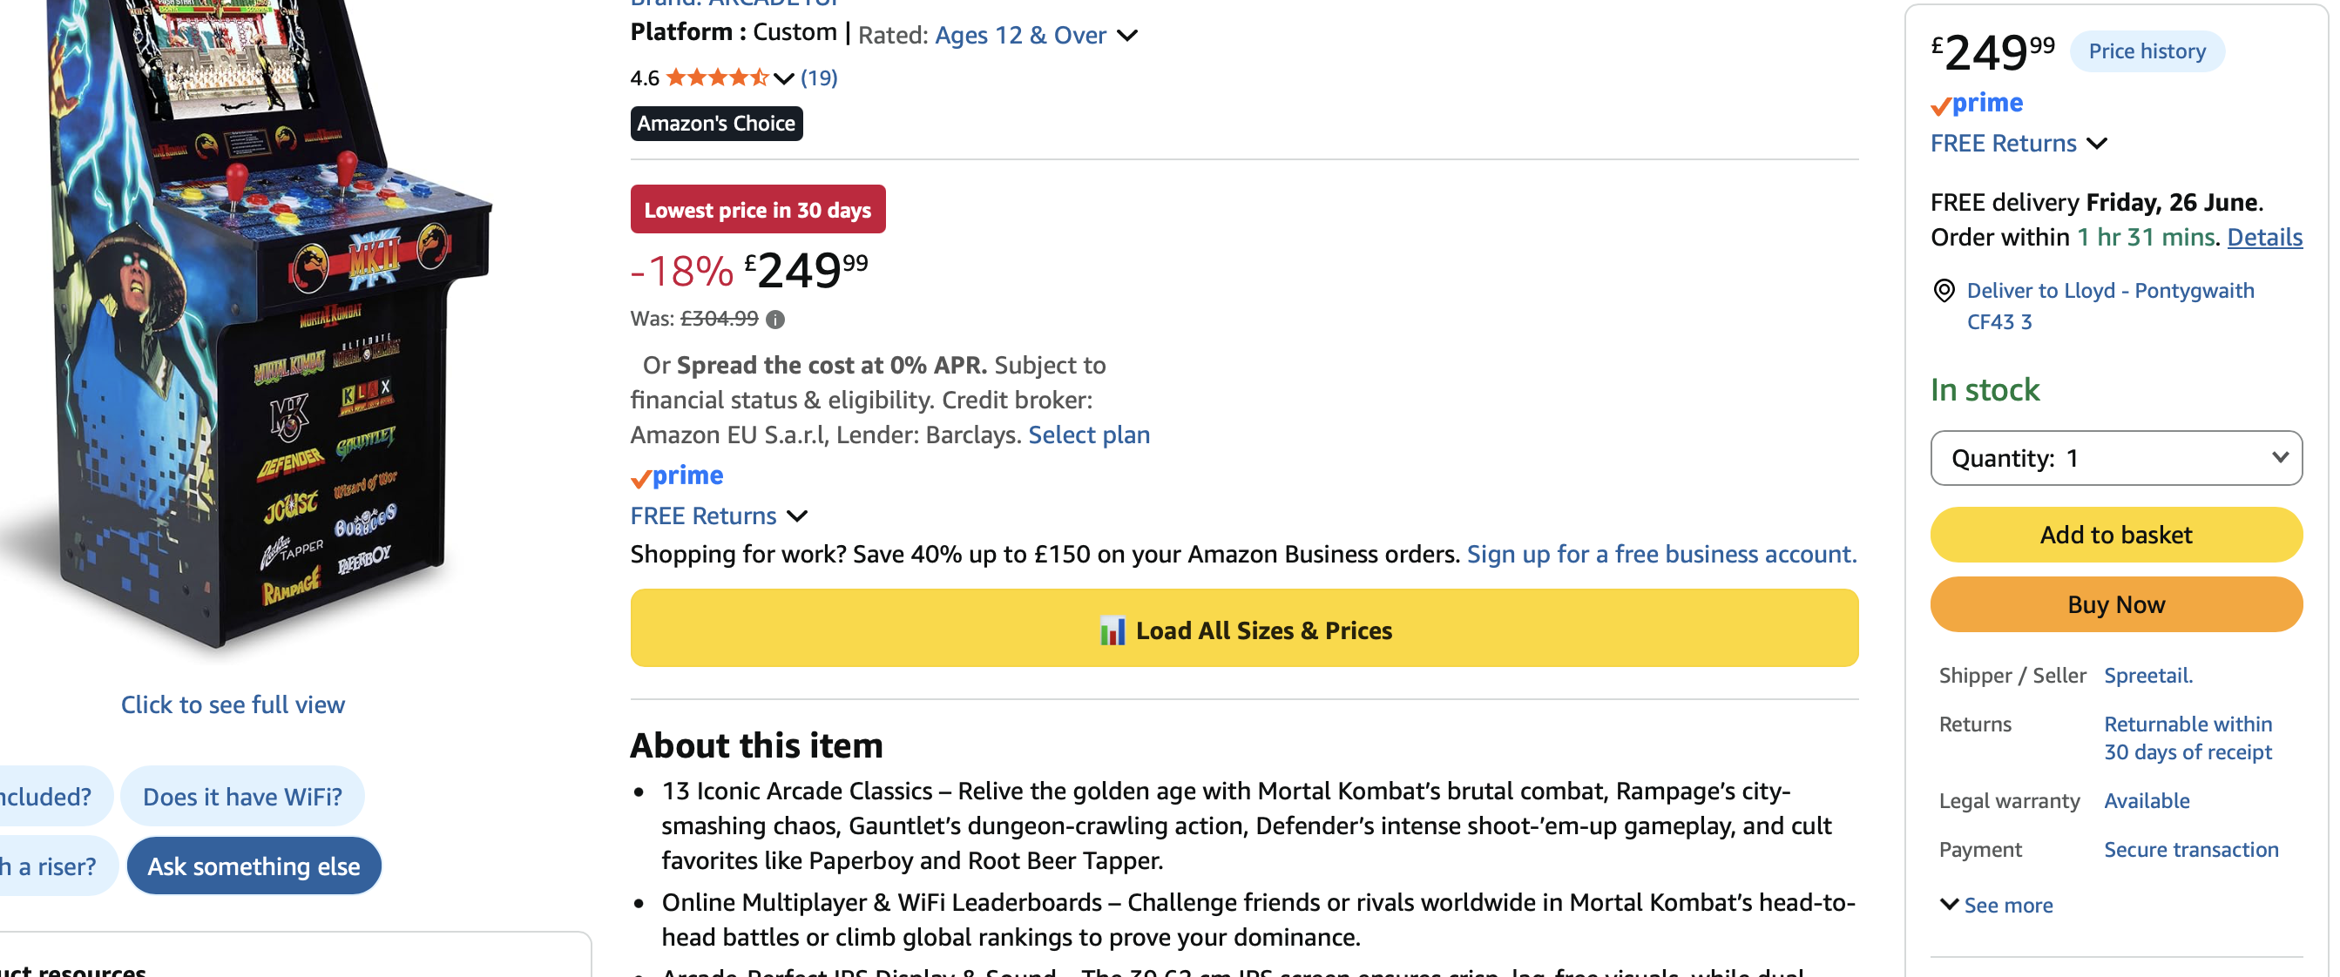Click the Lowest price in 30 days badge
Image resolution: width=2340 pixels, height=977 pixels.
pos(758,210)
